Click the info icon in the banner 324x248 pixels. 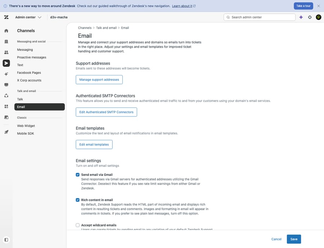click(5, 6)
